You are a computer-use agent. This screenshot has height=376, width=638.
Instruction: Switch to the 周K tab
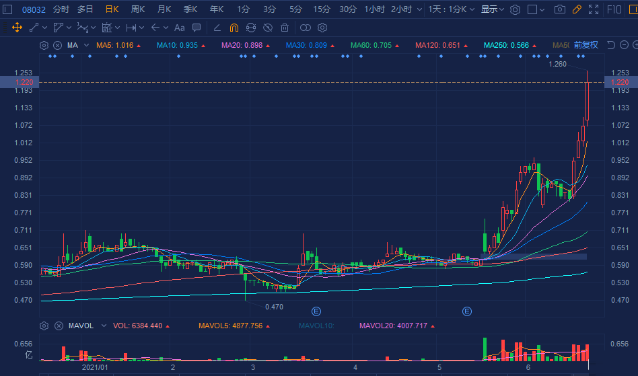point(138,9)
